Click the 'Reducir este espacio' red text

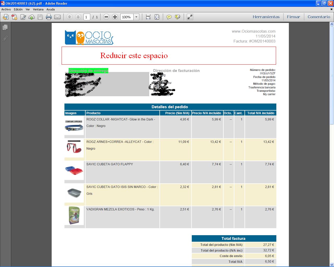(x=134, y=56)
